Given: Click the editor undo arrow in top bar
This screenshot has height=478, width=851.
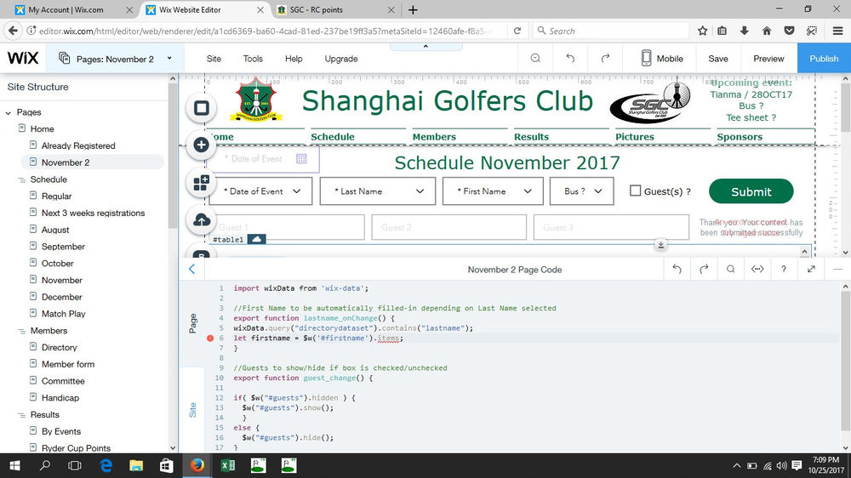Looking at the screenshot, I should [x=570, y=58].
